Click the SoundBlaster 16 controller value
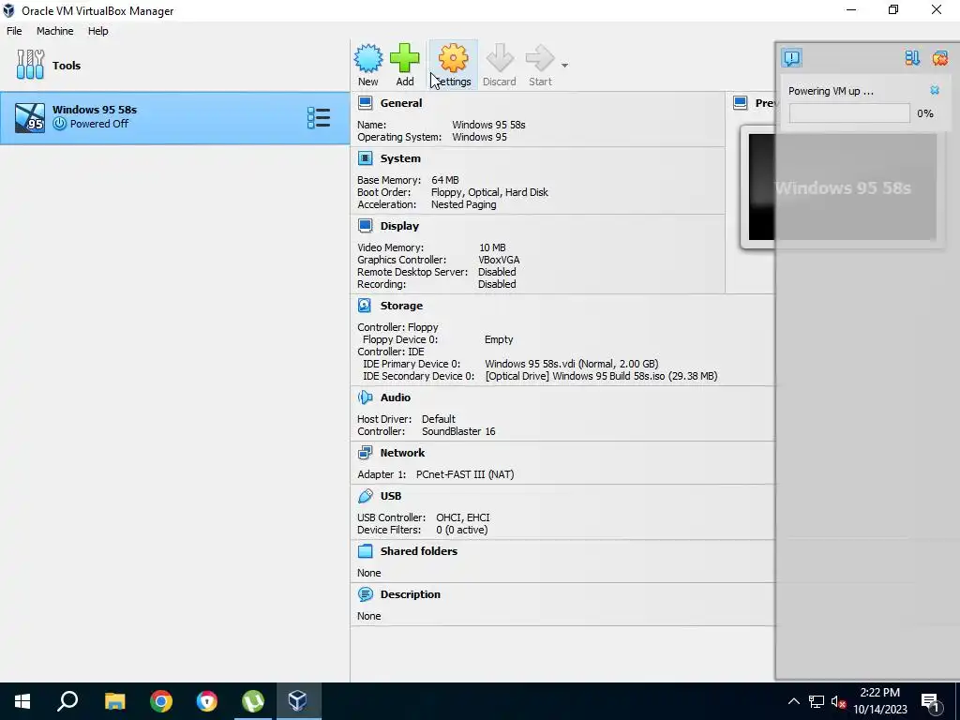This screenshot has width=960, height=720. point(458,431)
